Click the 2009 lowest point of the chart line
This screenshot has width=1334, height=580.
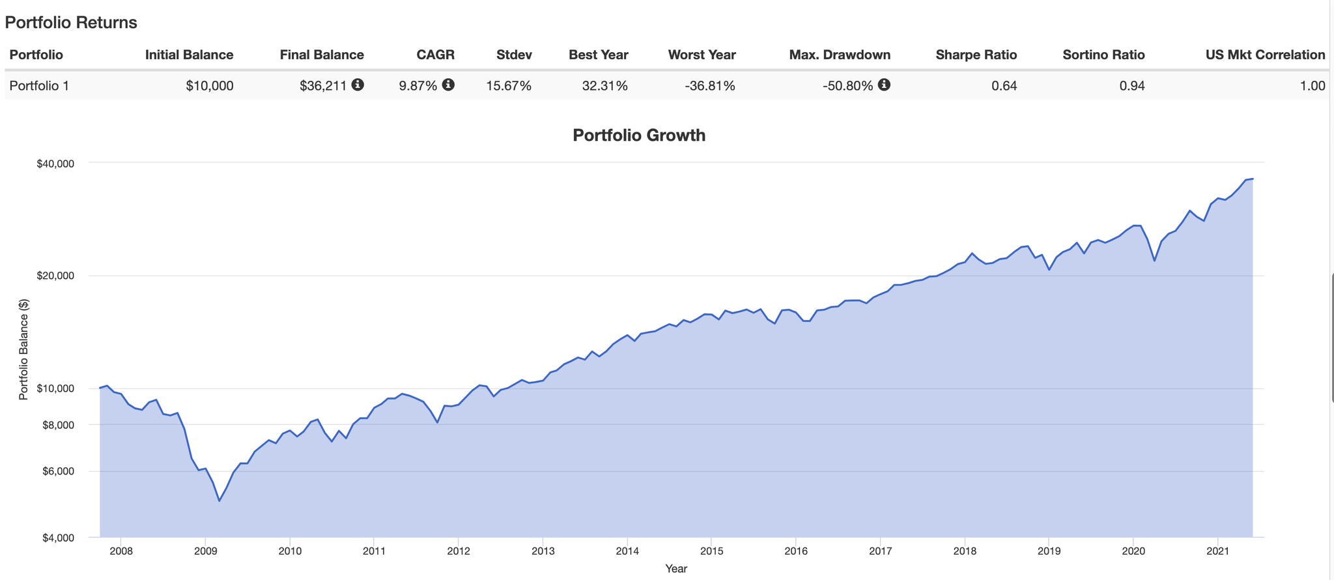[220, 501]
